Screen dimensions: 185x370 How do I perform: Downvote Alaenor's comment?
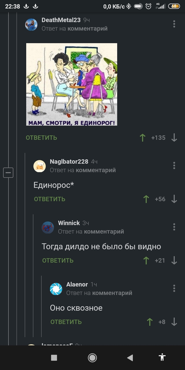[174, 322]
